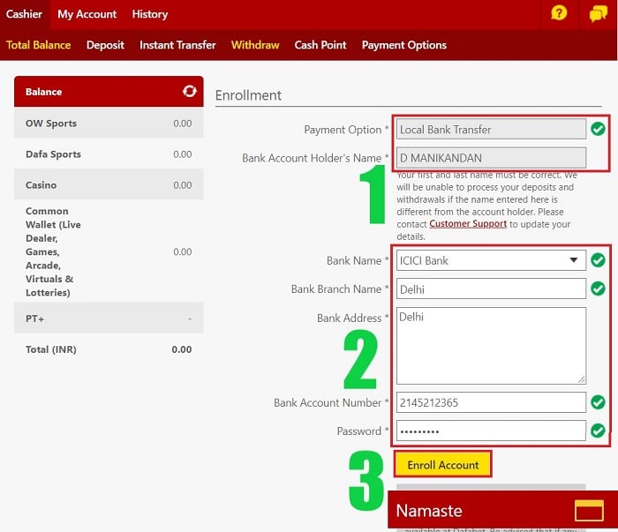618x532 pixels.
Task: Open the Cash Point section
Action: pos(320,45)
